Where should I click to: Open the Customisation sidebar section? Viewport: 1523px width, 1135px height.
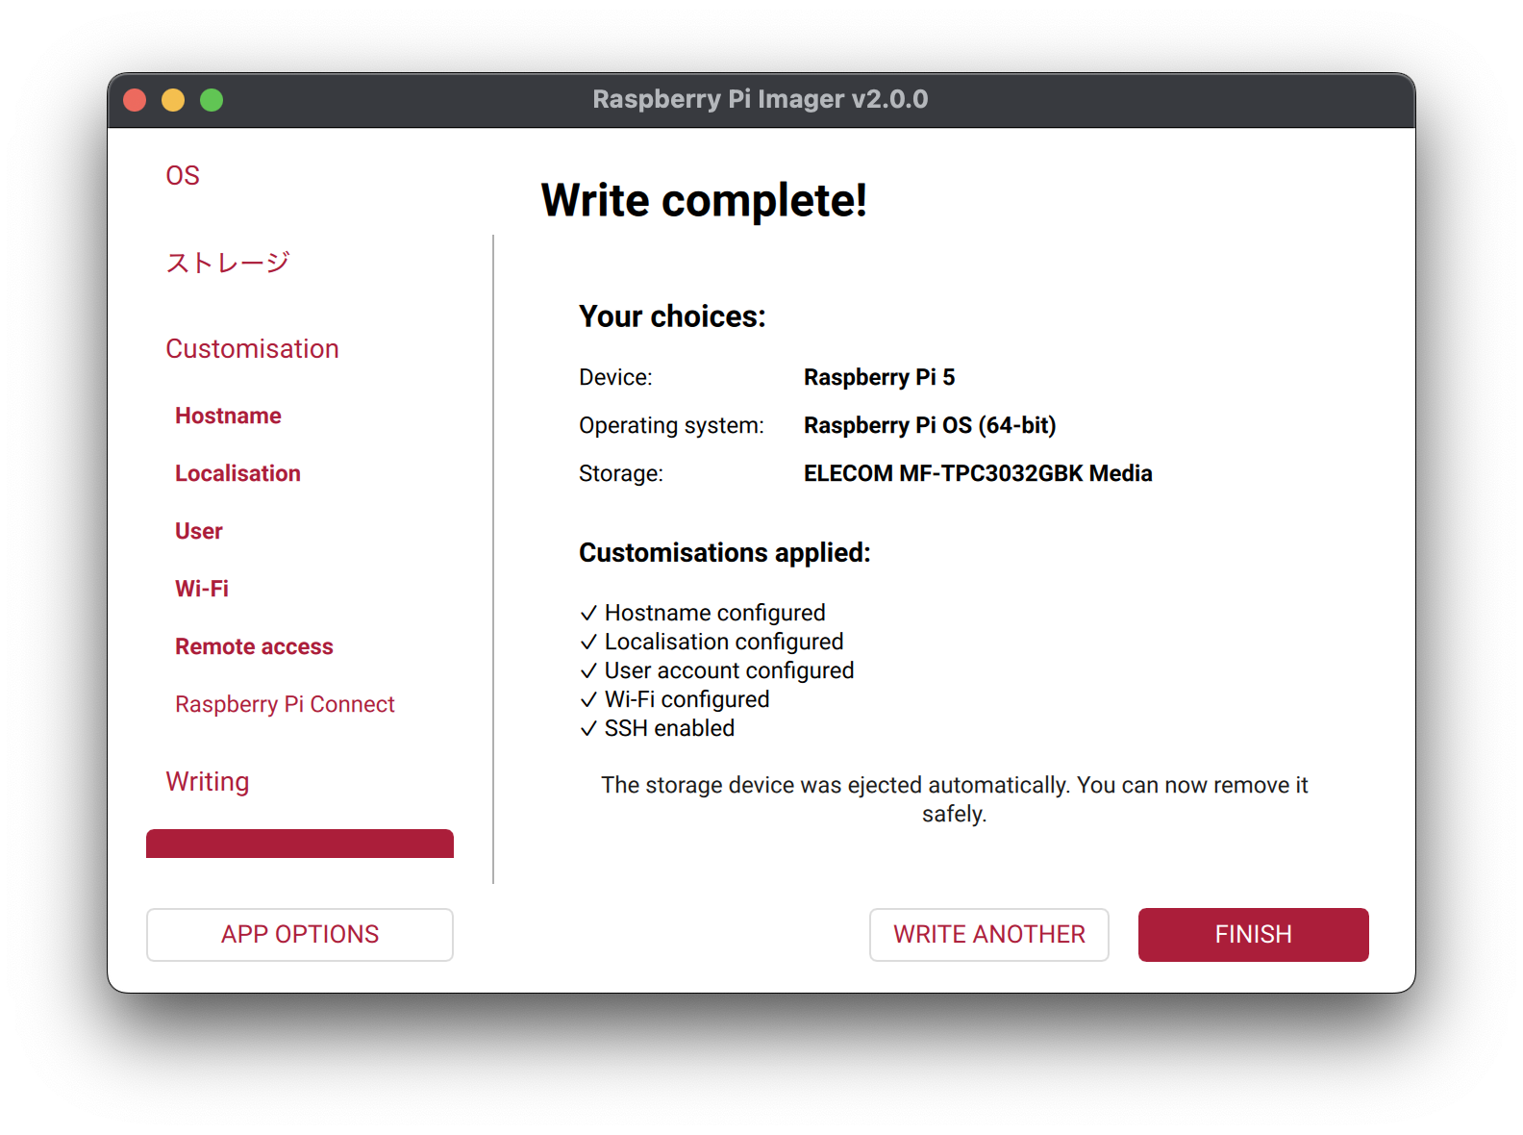point(252,348)
